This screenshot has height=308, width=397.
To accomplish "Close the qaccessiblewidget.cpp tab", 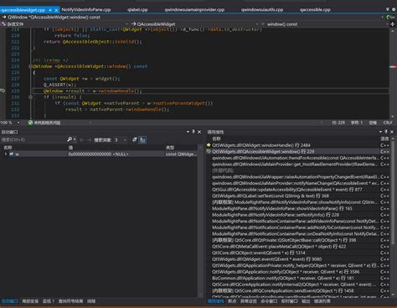I will (x=56, y=10).
